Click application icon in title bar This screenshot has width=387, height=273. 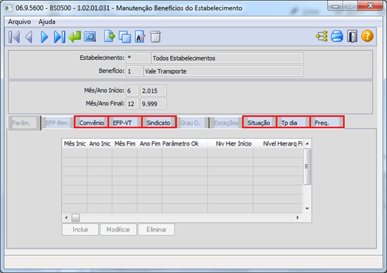(9, 8)
